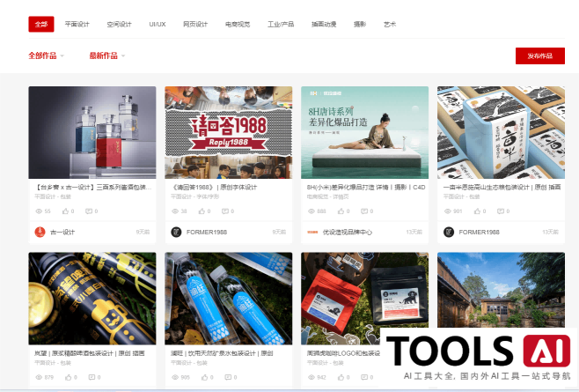579x392 pixels.
Task: Click the 吉一设计 author name link
Action: click(62, 232)
